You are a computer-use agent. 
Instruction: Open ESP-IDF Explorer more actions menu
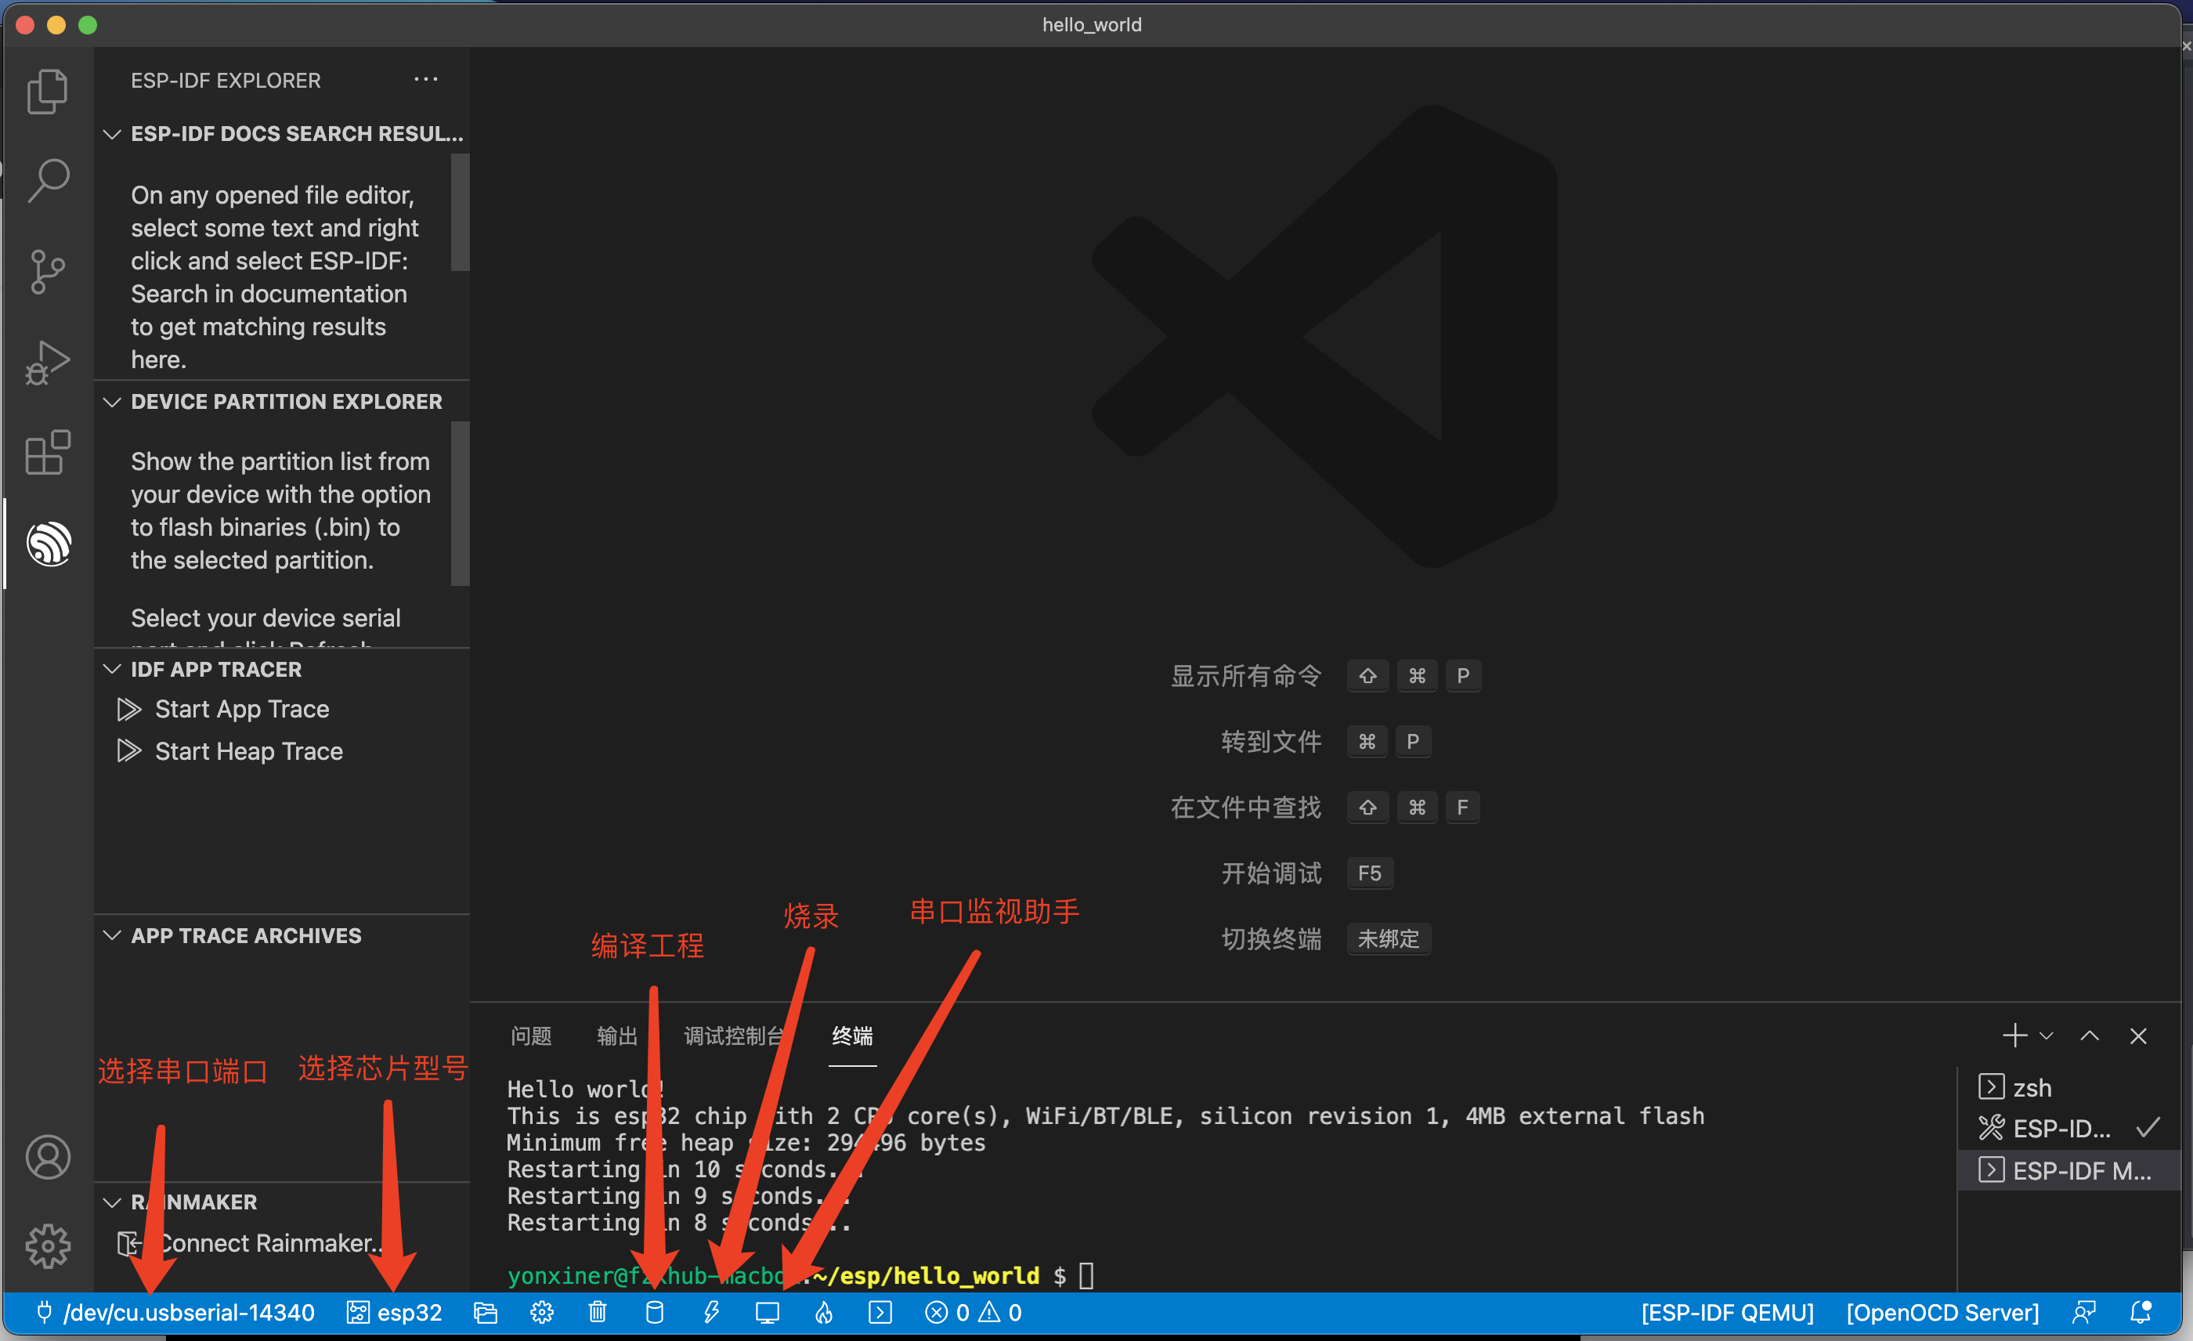[x=425, y=79]
